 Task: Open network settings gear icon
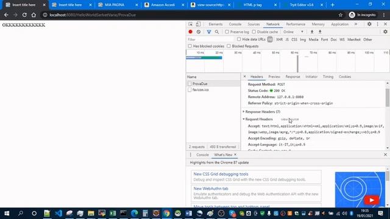pyautogui.click(x=385, y=32)
